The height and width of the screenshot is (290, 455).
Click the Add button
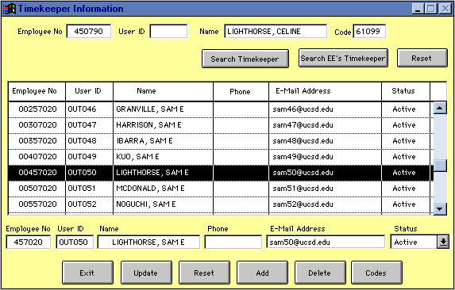[262, 273]
